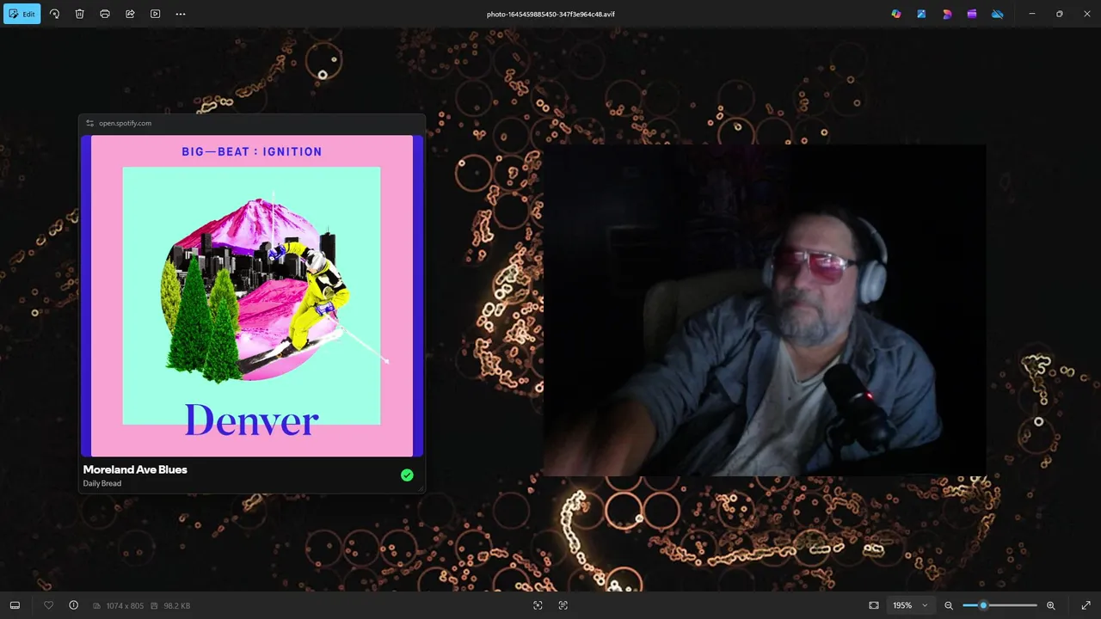The height and width of the screenshot is (619, 1101).
Task: Toggle the filmstrip view icon
Action: tap(15, 605)
